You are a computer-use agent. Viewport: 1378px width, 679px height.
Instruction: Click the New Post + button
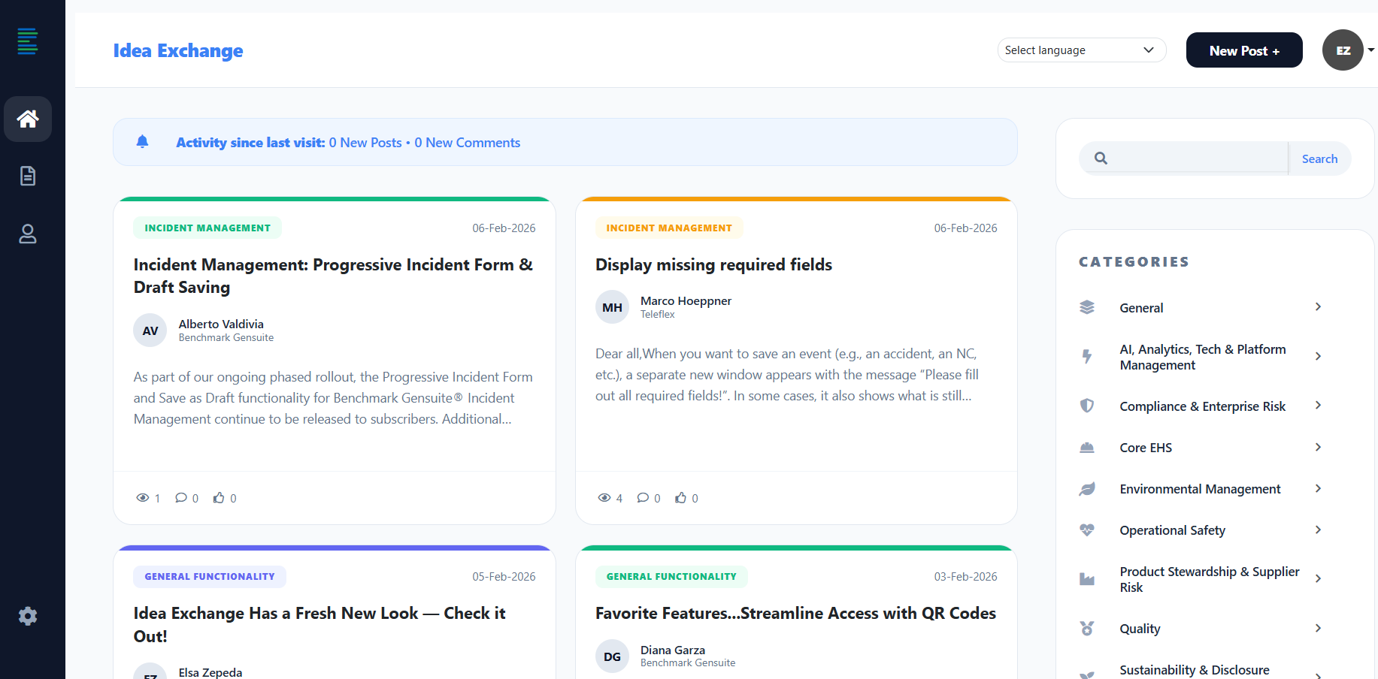coord(1243,50)
